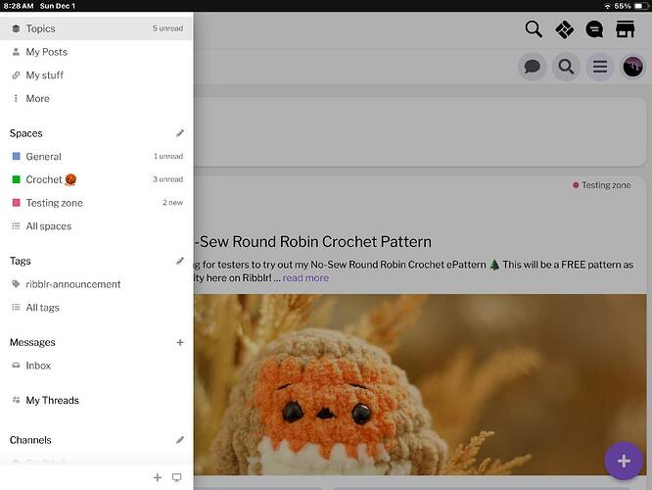Toggle the hamburger menu button

click(x=599, y=67)
